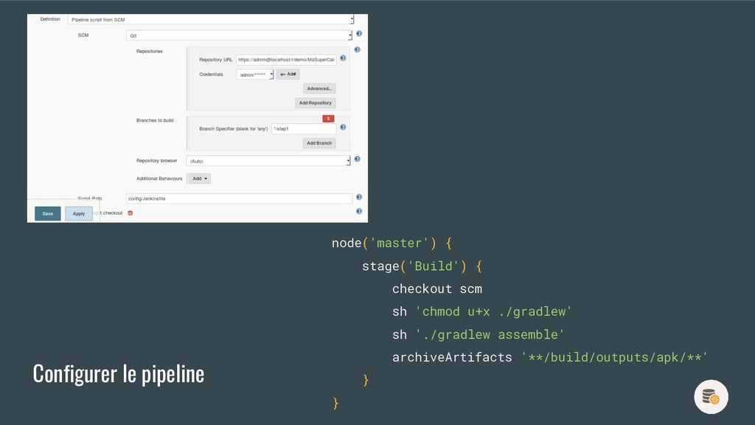Click help icon for Script Path field

coord(359,197)
